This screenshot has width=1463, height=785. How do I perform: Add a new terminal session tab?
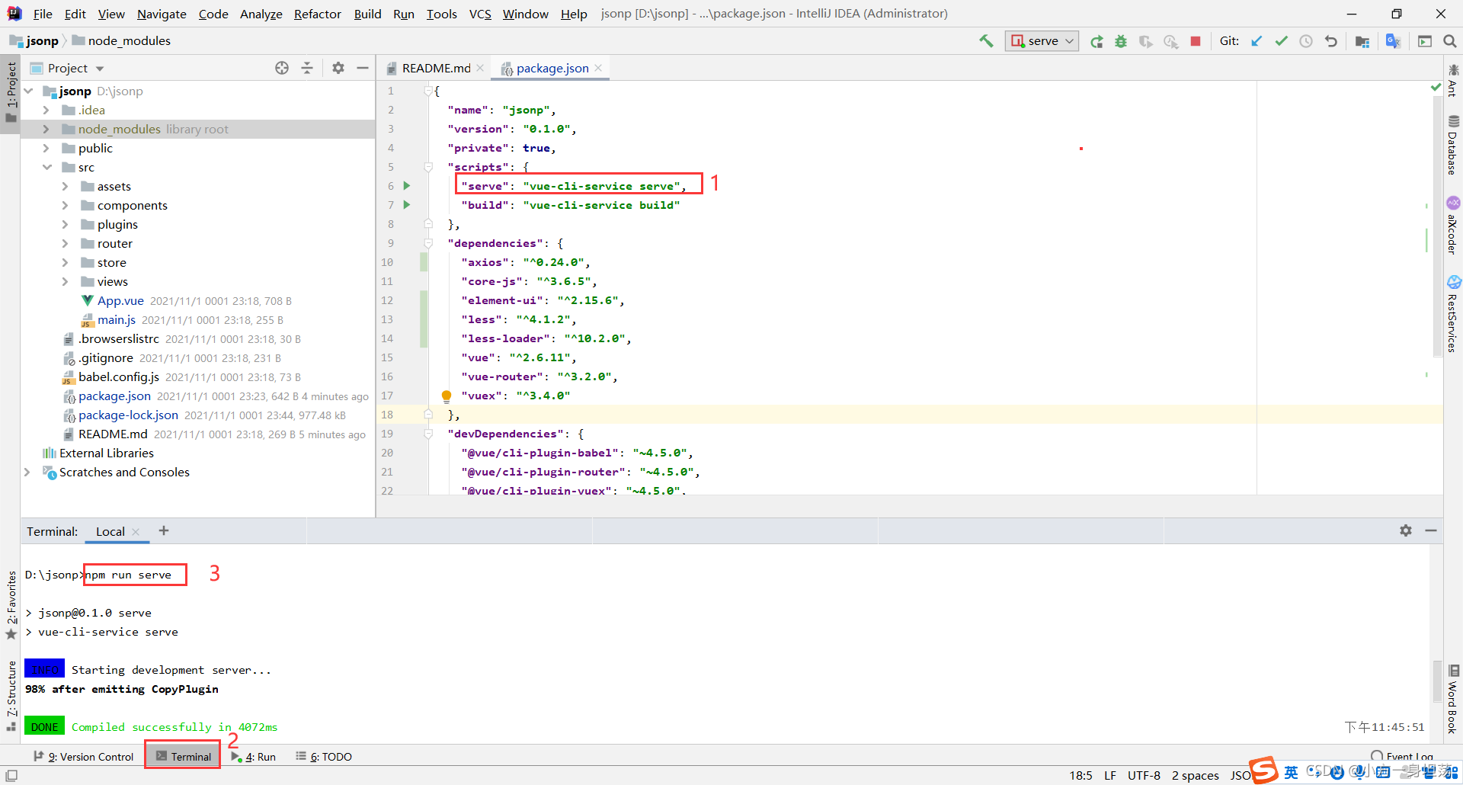click(x=163, y=530)
